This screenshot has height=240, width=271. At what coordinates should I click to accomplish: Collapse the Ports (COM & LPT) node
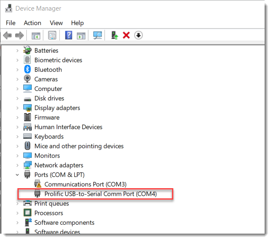tap(17, 175)
